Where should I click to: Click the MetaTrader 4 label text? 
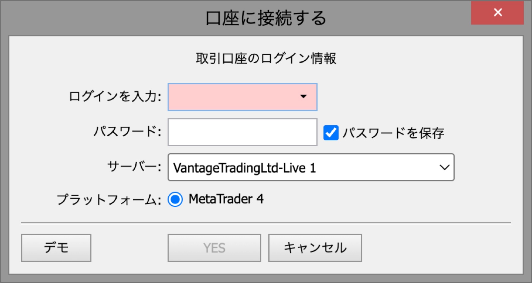tap(226, 199)
